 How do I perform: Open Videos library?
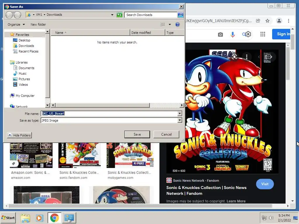tap(23, 84)
